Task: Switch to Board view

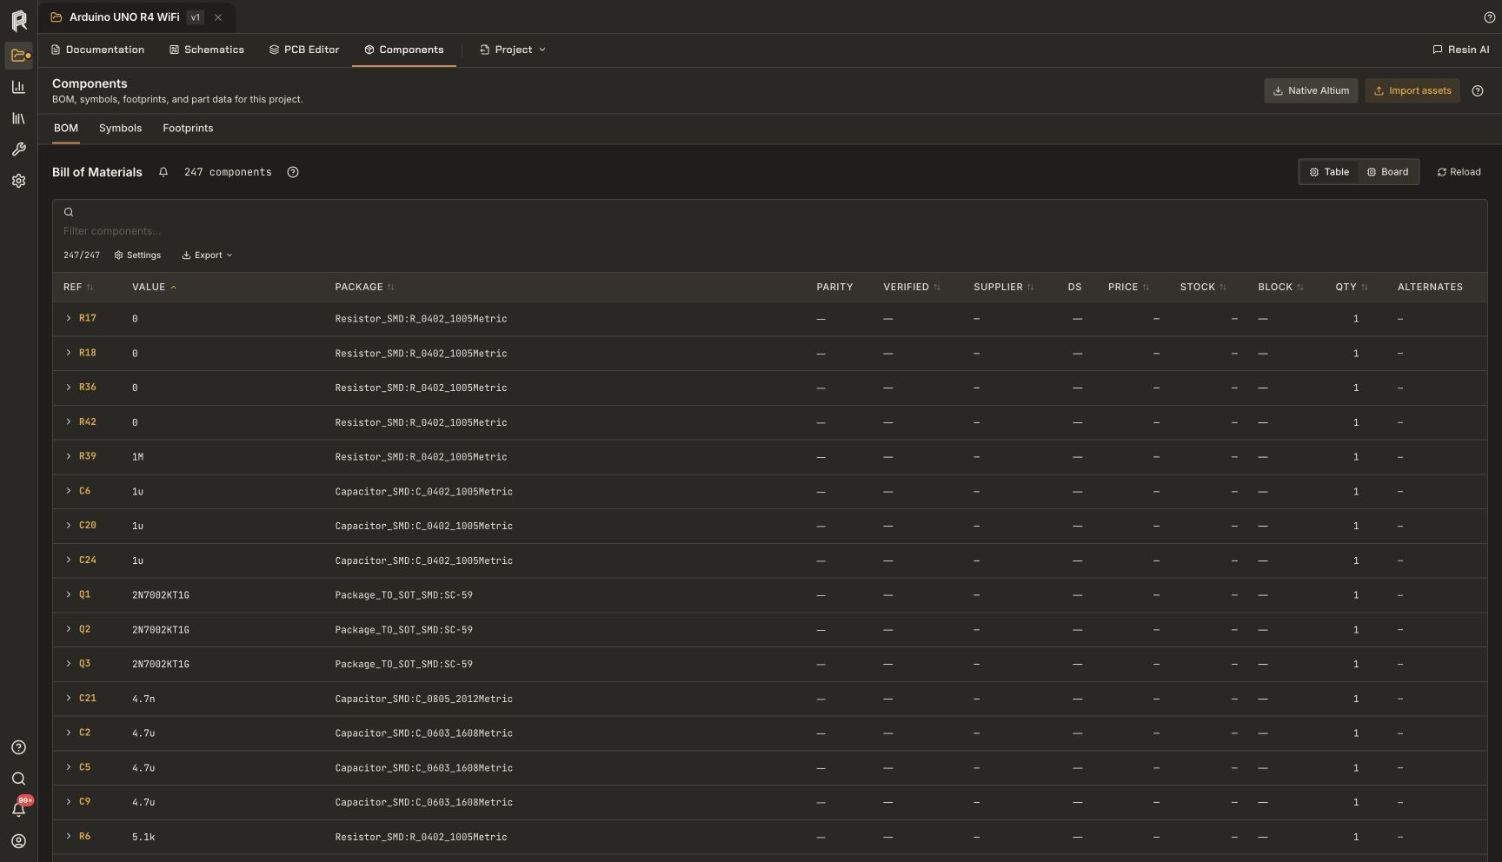Action: point(1387,172)
